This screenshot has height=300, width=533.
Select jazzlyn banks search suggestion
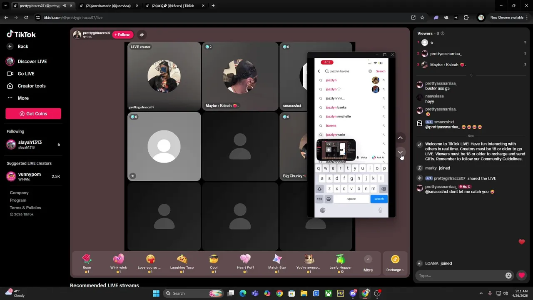336,107
